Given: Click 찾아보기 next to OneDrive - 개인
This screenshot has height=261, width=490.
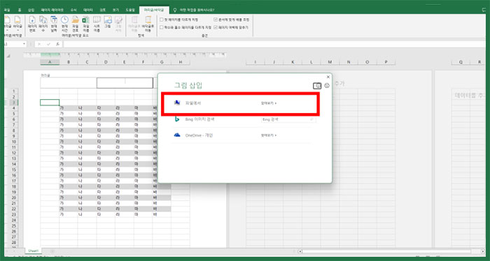Looking at the screenshot, I should pos(269,135).
